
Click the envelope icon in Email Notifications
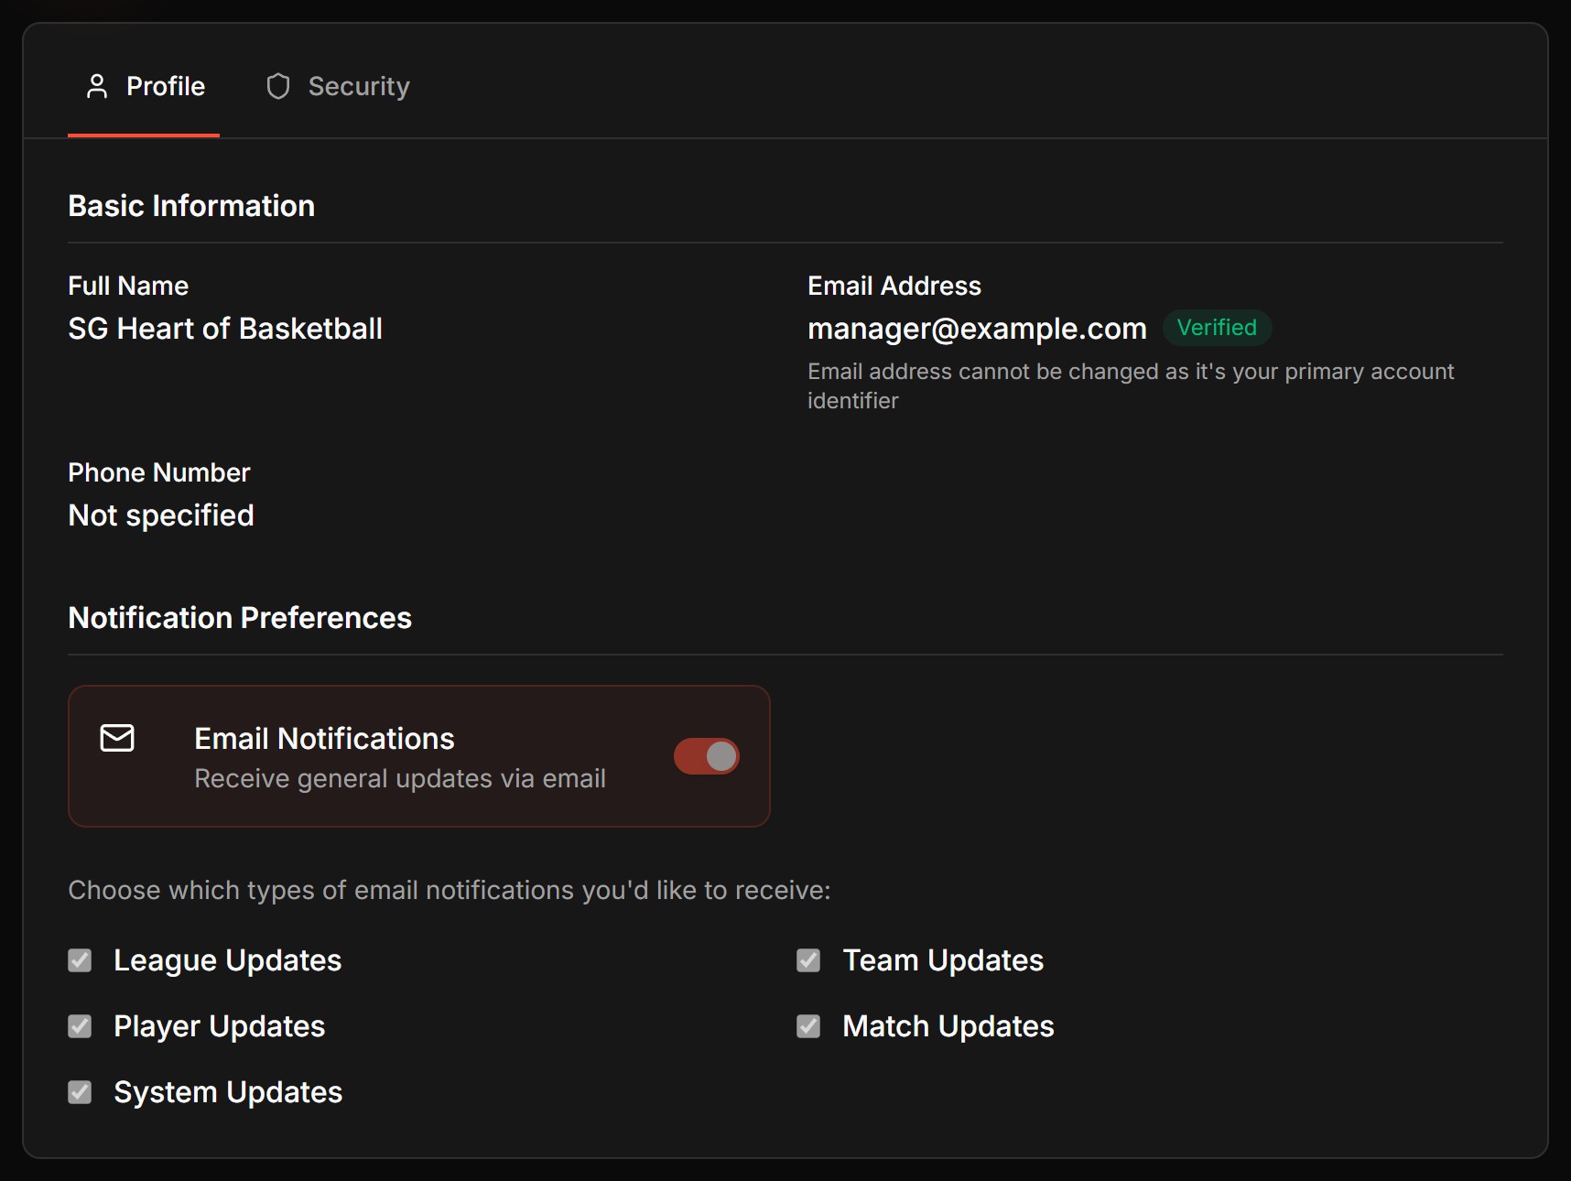[x=117, y=738]
